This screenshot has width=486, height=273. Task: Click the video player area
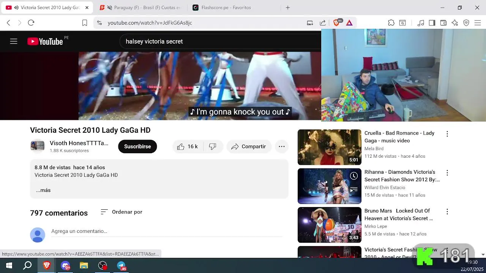(161, 86)
